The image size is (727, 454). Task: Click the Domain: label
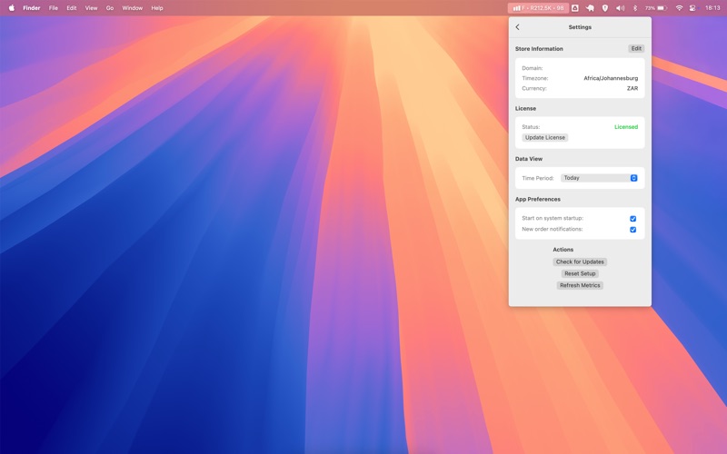533,68
